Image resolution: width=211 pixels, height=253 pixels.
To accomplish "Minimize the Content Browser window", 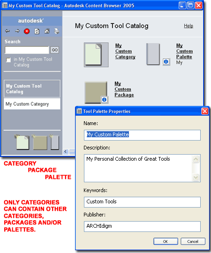I will pos(182,6).
